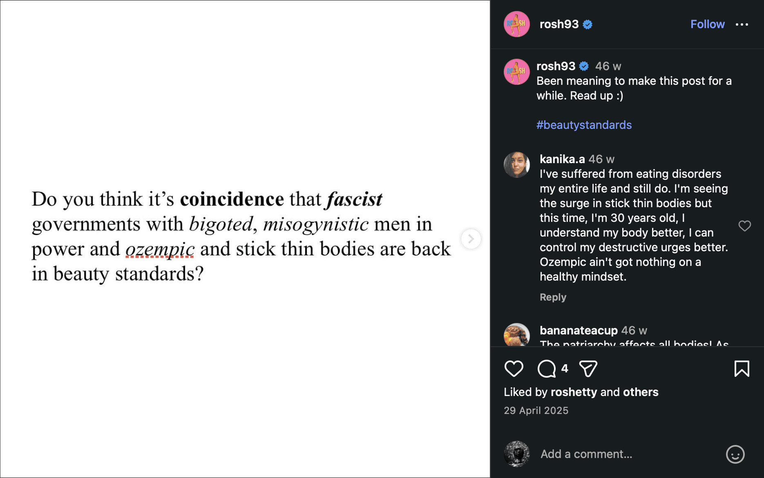Open comments via speech bubble icon
Image resolution: width=764 pixels, height=478 pixels.
547,369
